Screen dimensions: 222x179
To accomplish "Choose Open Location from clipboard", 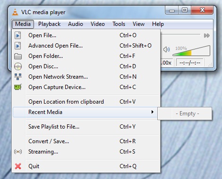I will click(x=86, y=102).
